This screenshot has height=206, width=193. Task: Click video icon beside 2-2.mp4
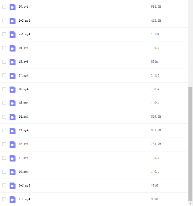coord(13,21)
